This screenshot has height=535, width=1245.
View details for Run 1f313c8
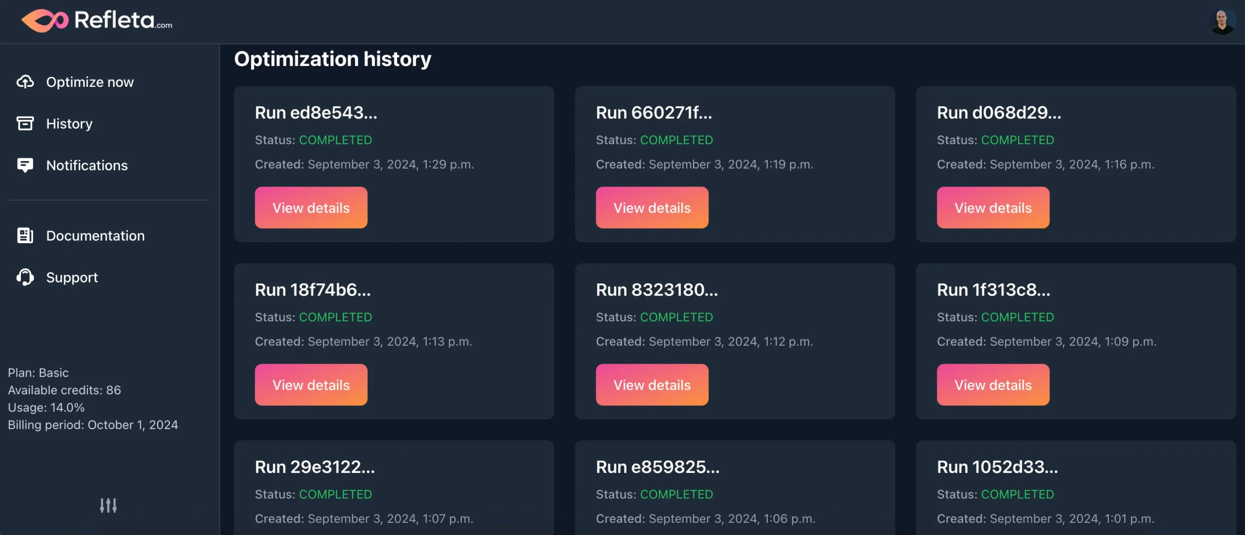click(993, 385)
